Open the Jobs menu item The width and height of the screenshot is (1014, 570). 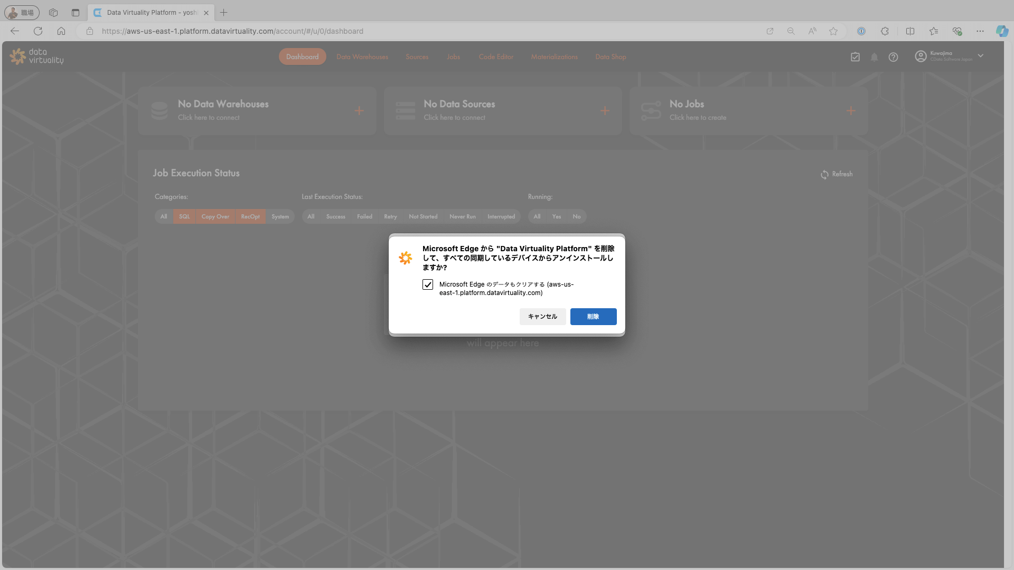tap(453, 57)
